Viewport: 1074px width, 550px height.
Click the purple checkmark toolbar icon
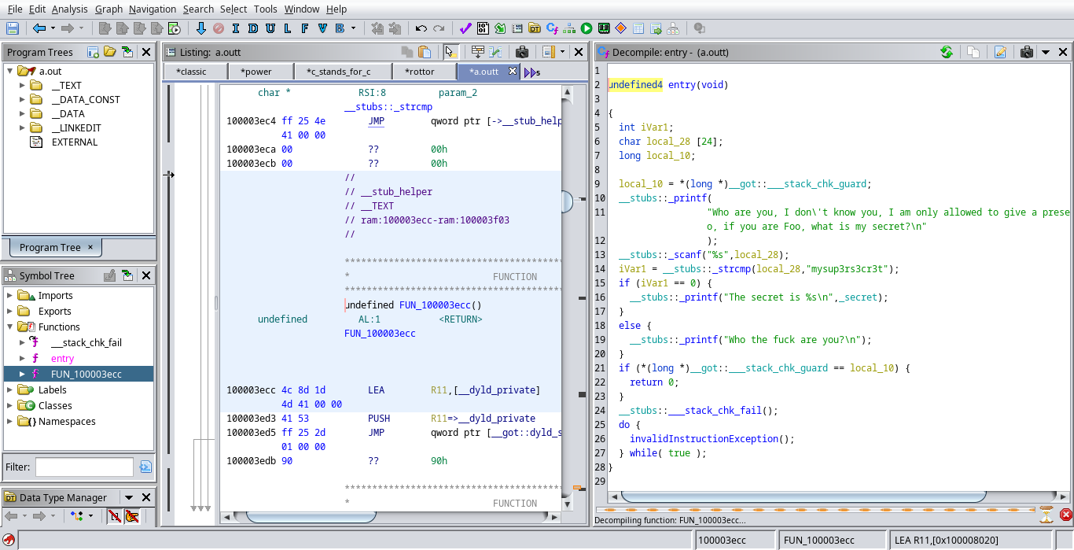click(x=465, y=28)
